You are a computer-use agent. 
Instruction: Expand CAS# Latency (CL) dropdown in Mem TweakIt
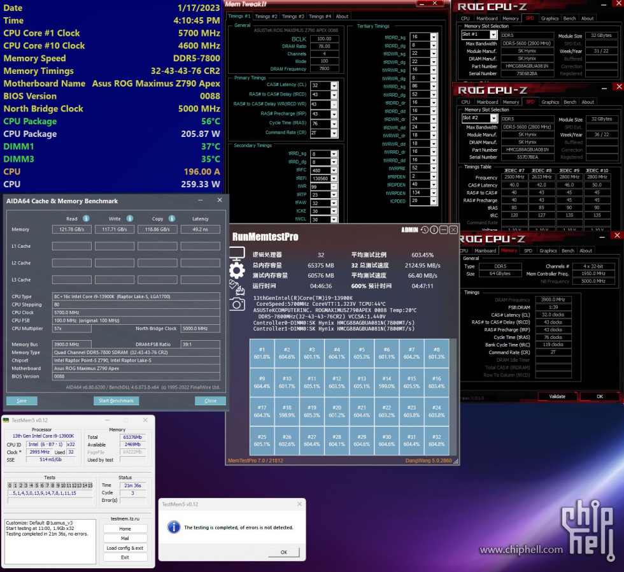tap(334, 85)
